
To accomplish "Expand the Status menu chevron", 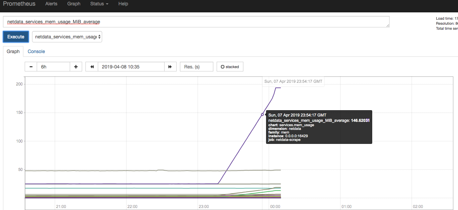I will pyautogui.click(x=107, y=4).
